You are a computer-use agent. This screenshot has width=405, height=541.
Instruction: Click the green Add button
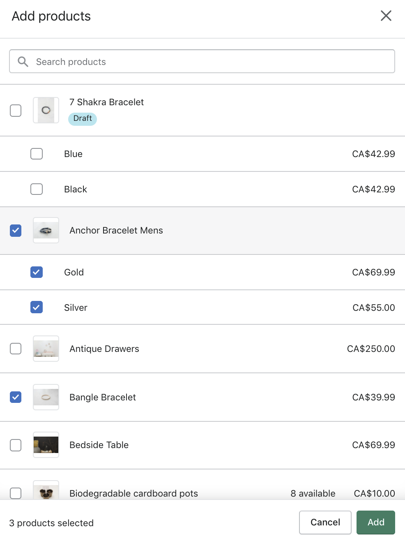(x=376, y=522)
